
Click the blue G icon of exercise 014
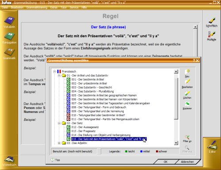[x=69, y=135]
